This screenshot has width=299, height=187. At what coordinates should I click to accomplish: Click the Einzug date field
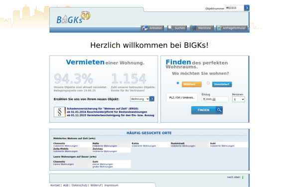coord(215,99)
